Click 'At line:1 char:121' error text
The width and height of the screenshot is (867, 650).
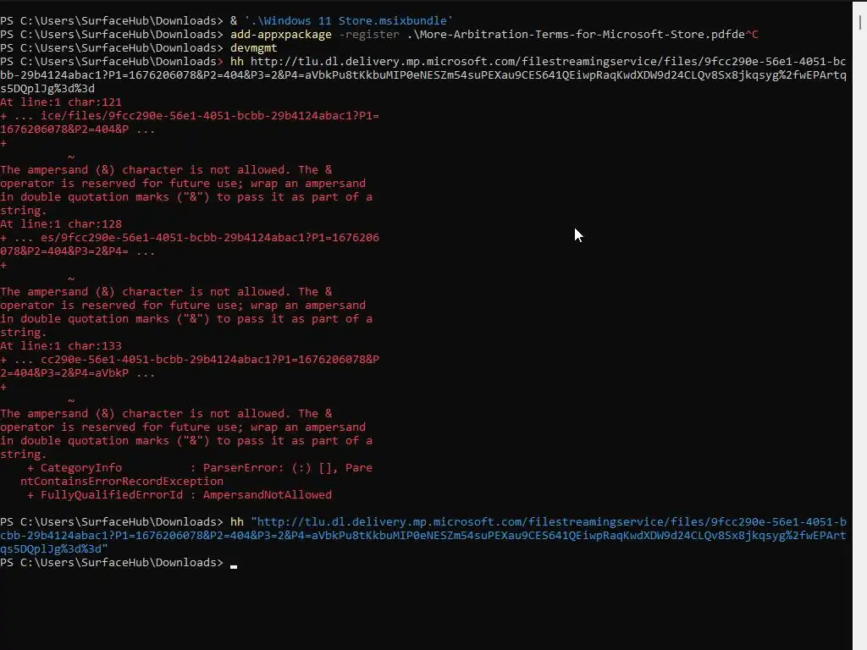61,102
